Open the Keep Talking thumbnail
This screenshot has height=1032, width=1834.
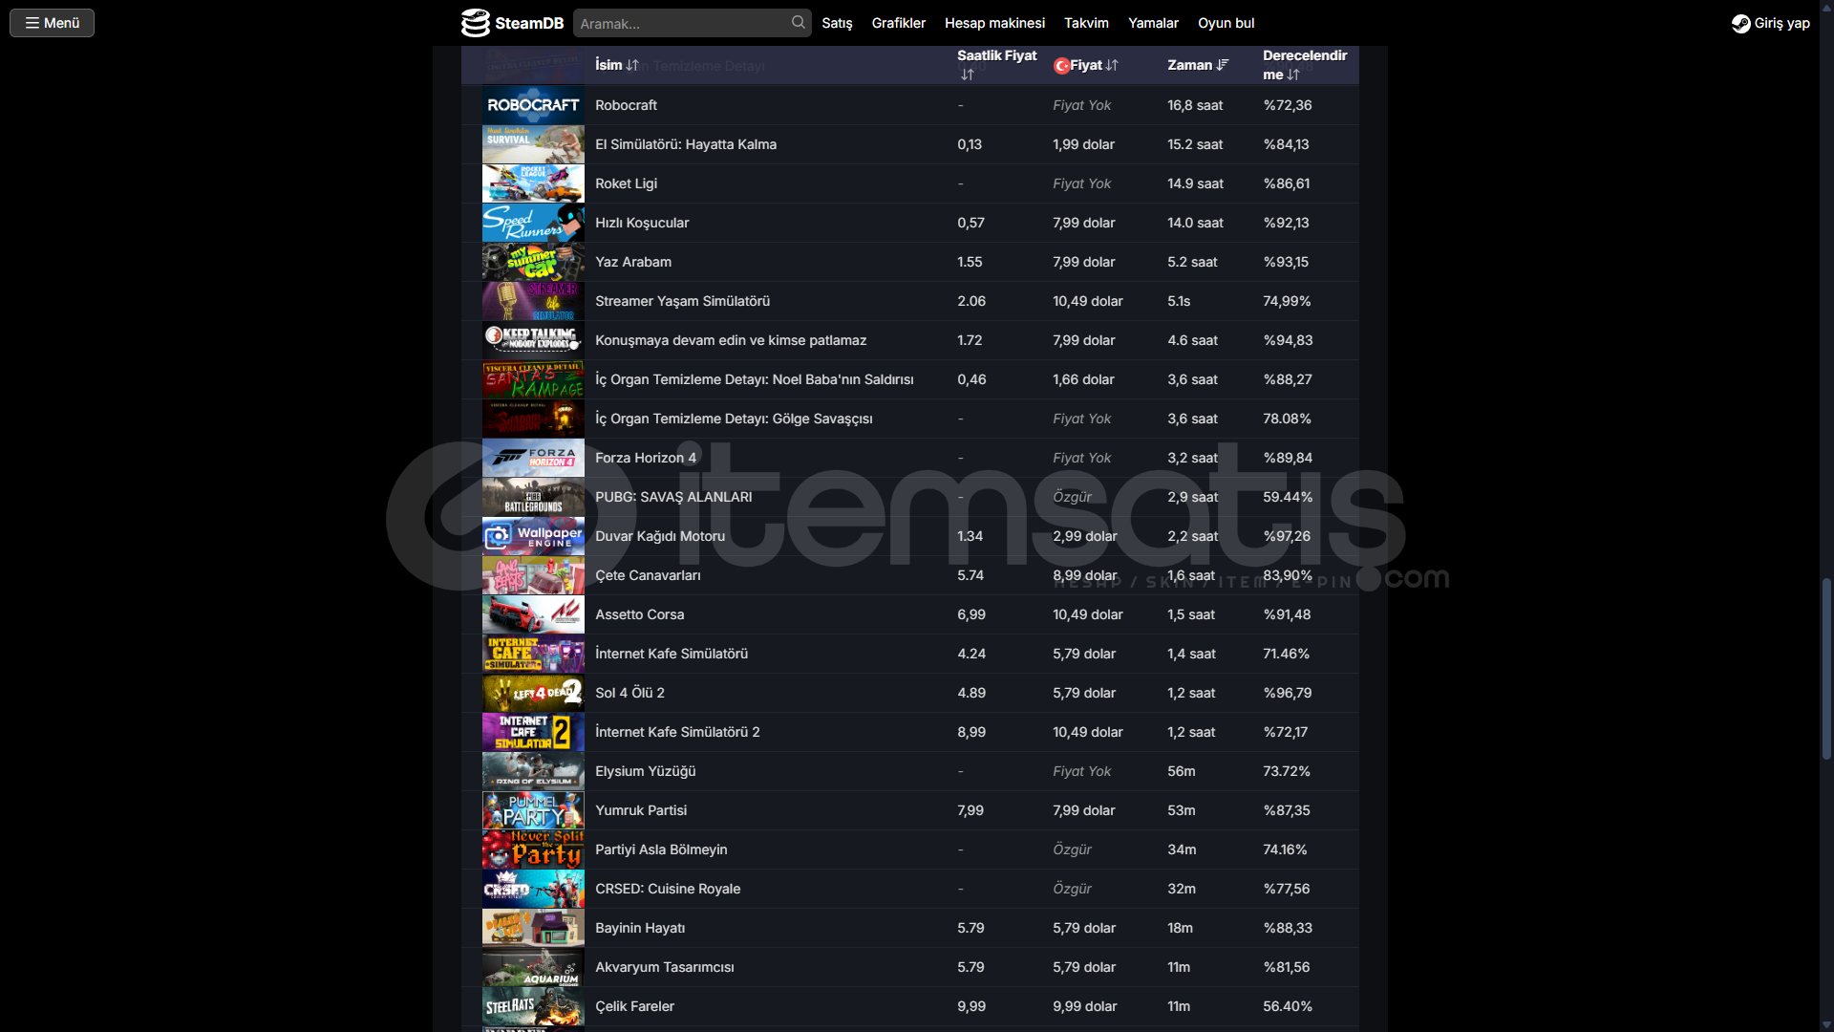(533, 340)
